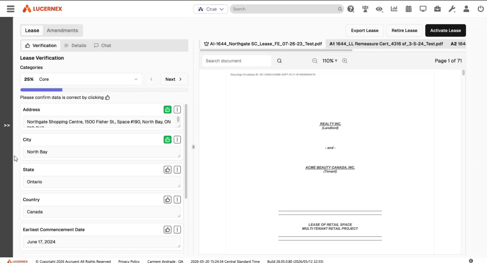The image size is (487, 263).
Task: Click the Retire Lease button
Action: 405,30
